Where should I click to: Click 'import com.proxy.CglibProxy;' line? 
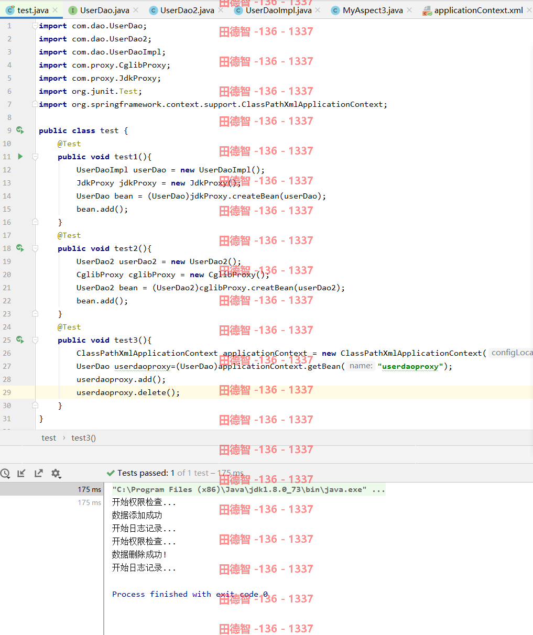[104, 65]
